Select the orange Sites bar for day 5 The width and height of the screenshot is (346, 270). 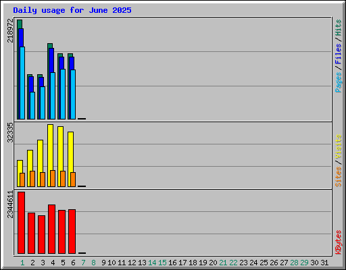coord(63,179)
